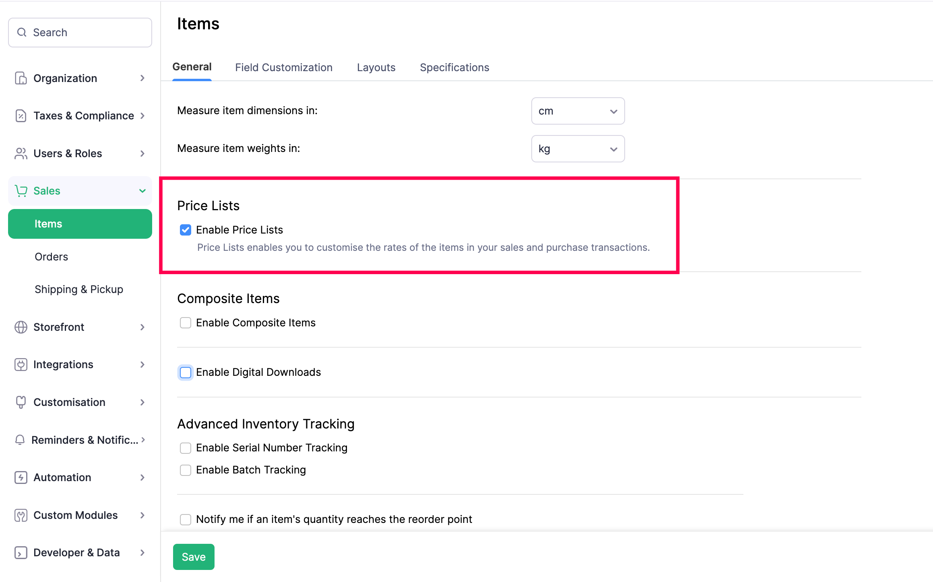
Task: Switch to the Field Customization tab
Action: (284, 67)
